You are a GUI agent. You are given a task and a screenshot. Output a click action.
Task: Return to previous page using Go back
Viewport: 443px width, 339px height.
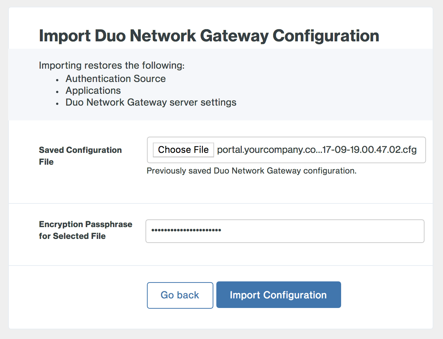pyautogui.click(x=180, y=294)
